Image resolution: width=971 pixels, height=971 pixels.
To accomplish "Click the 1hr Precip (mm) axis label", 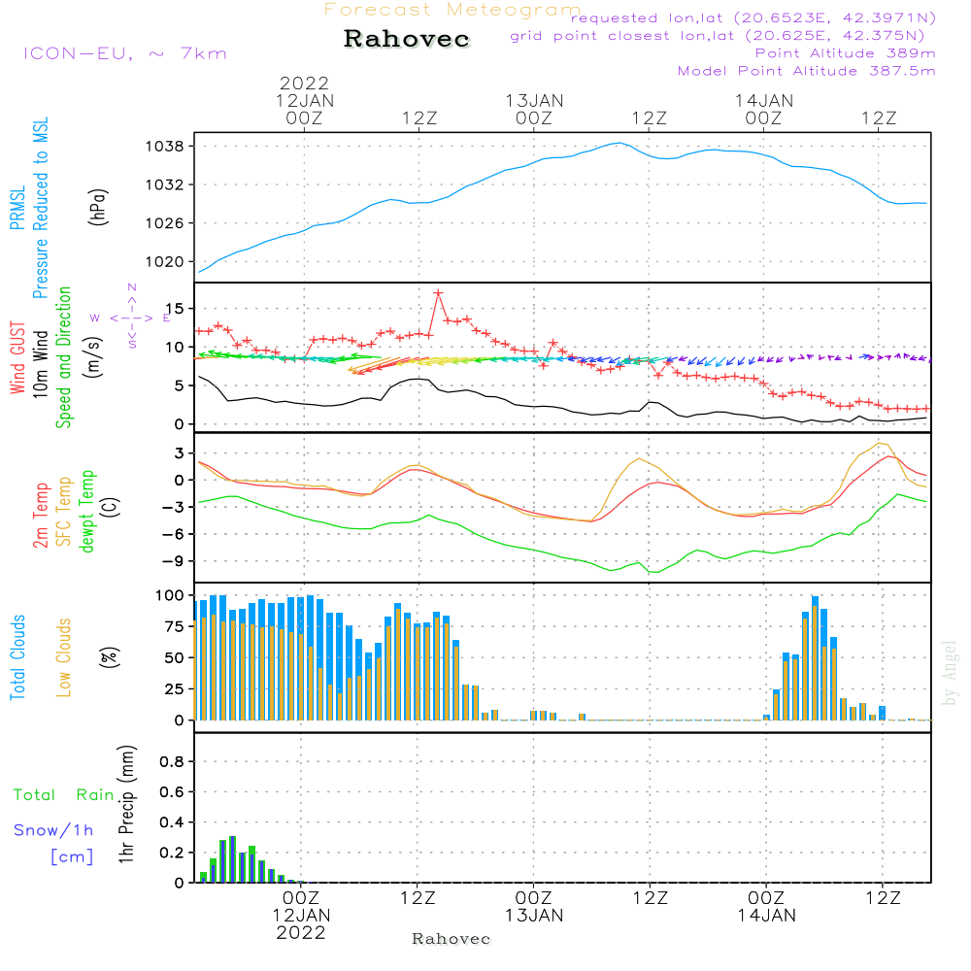I will 126,804.
